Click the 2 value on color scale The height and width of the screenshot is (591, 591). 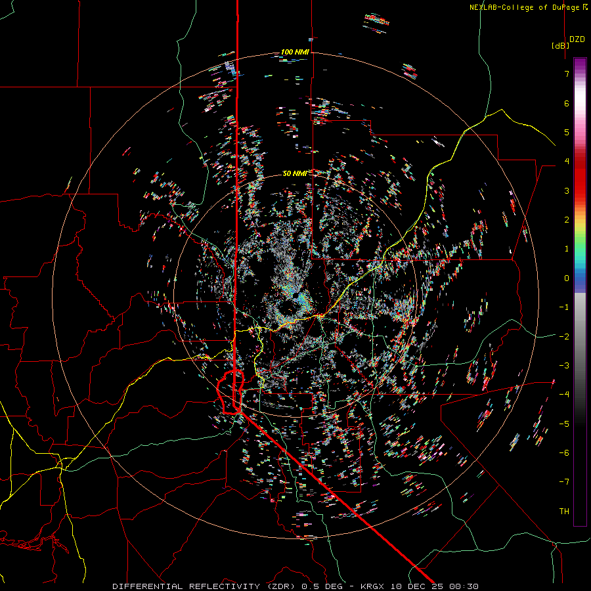tap(567, 220)
